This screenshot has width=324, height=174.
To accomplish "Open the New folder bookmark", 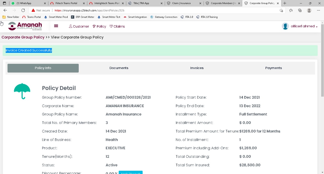I will 11,17.
